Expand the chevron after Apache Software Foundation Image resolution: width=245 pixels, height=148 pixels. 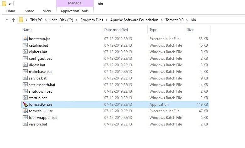162,20
